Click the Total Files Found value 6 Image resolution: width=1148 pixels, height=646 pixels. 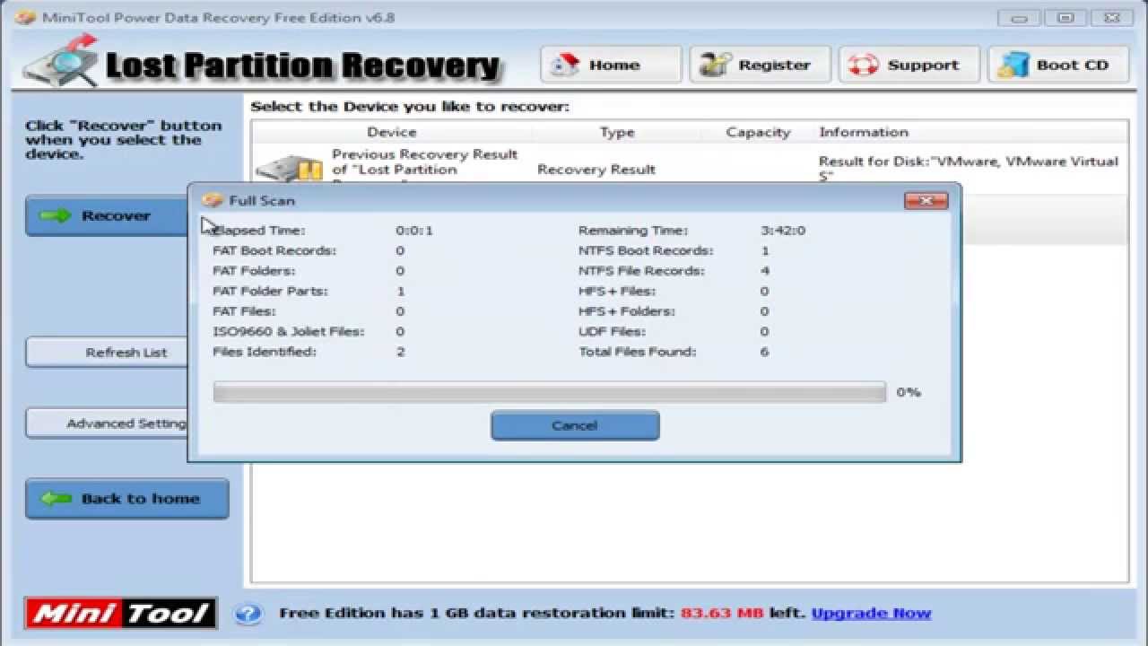pos(765,352)
